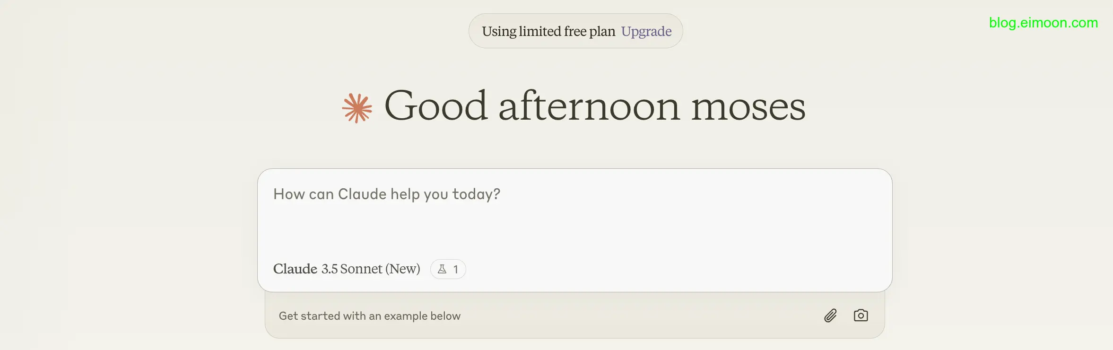Screen dimensions: 1113x350
Task: Click the camera screenshot capture icon
Action: pos(861,315)
